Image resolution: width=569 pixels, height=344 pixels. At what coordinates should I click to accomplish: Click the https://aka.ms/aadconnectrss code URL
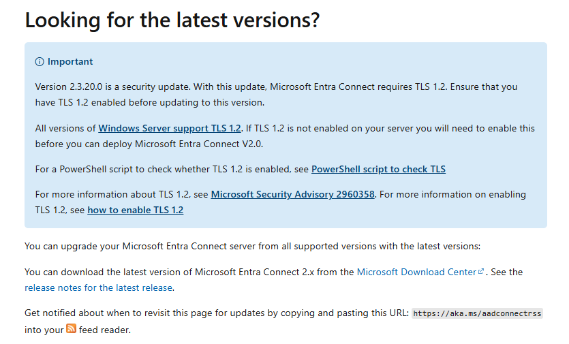(477, 313)
